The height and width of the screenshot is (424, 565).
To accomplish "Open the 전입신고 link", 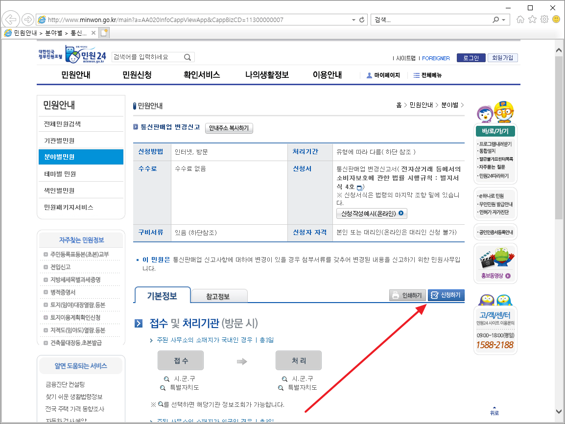I will pos(60,267).
